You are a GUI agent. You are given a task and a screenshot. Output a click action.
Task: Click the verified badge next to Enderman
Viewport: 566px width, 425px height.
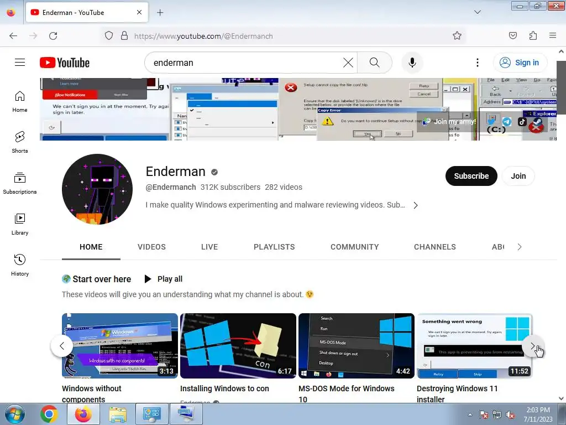tap(214, 172)
